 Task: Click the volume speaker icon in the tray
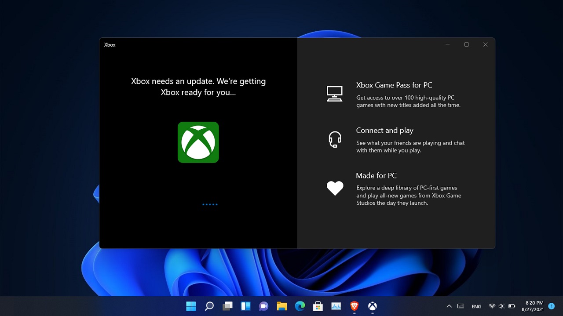[x=501, y=306]
